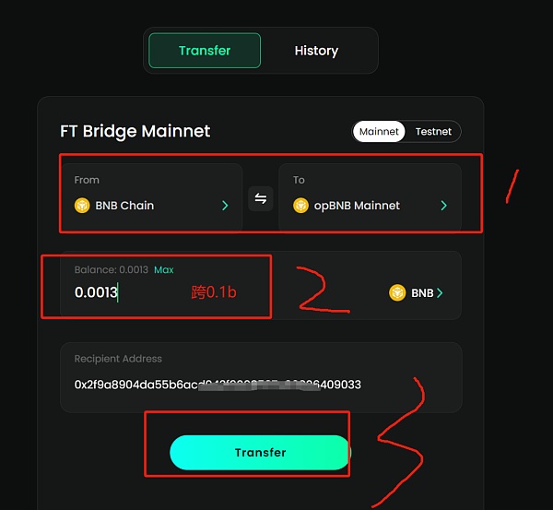Viewport: 553px width, 510px height.
Task: Click the opBNB Mainnet coin icon
Action: coord(300,206)
